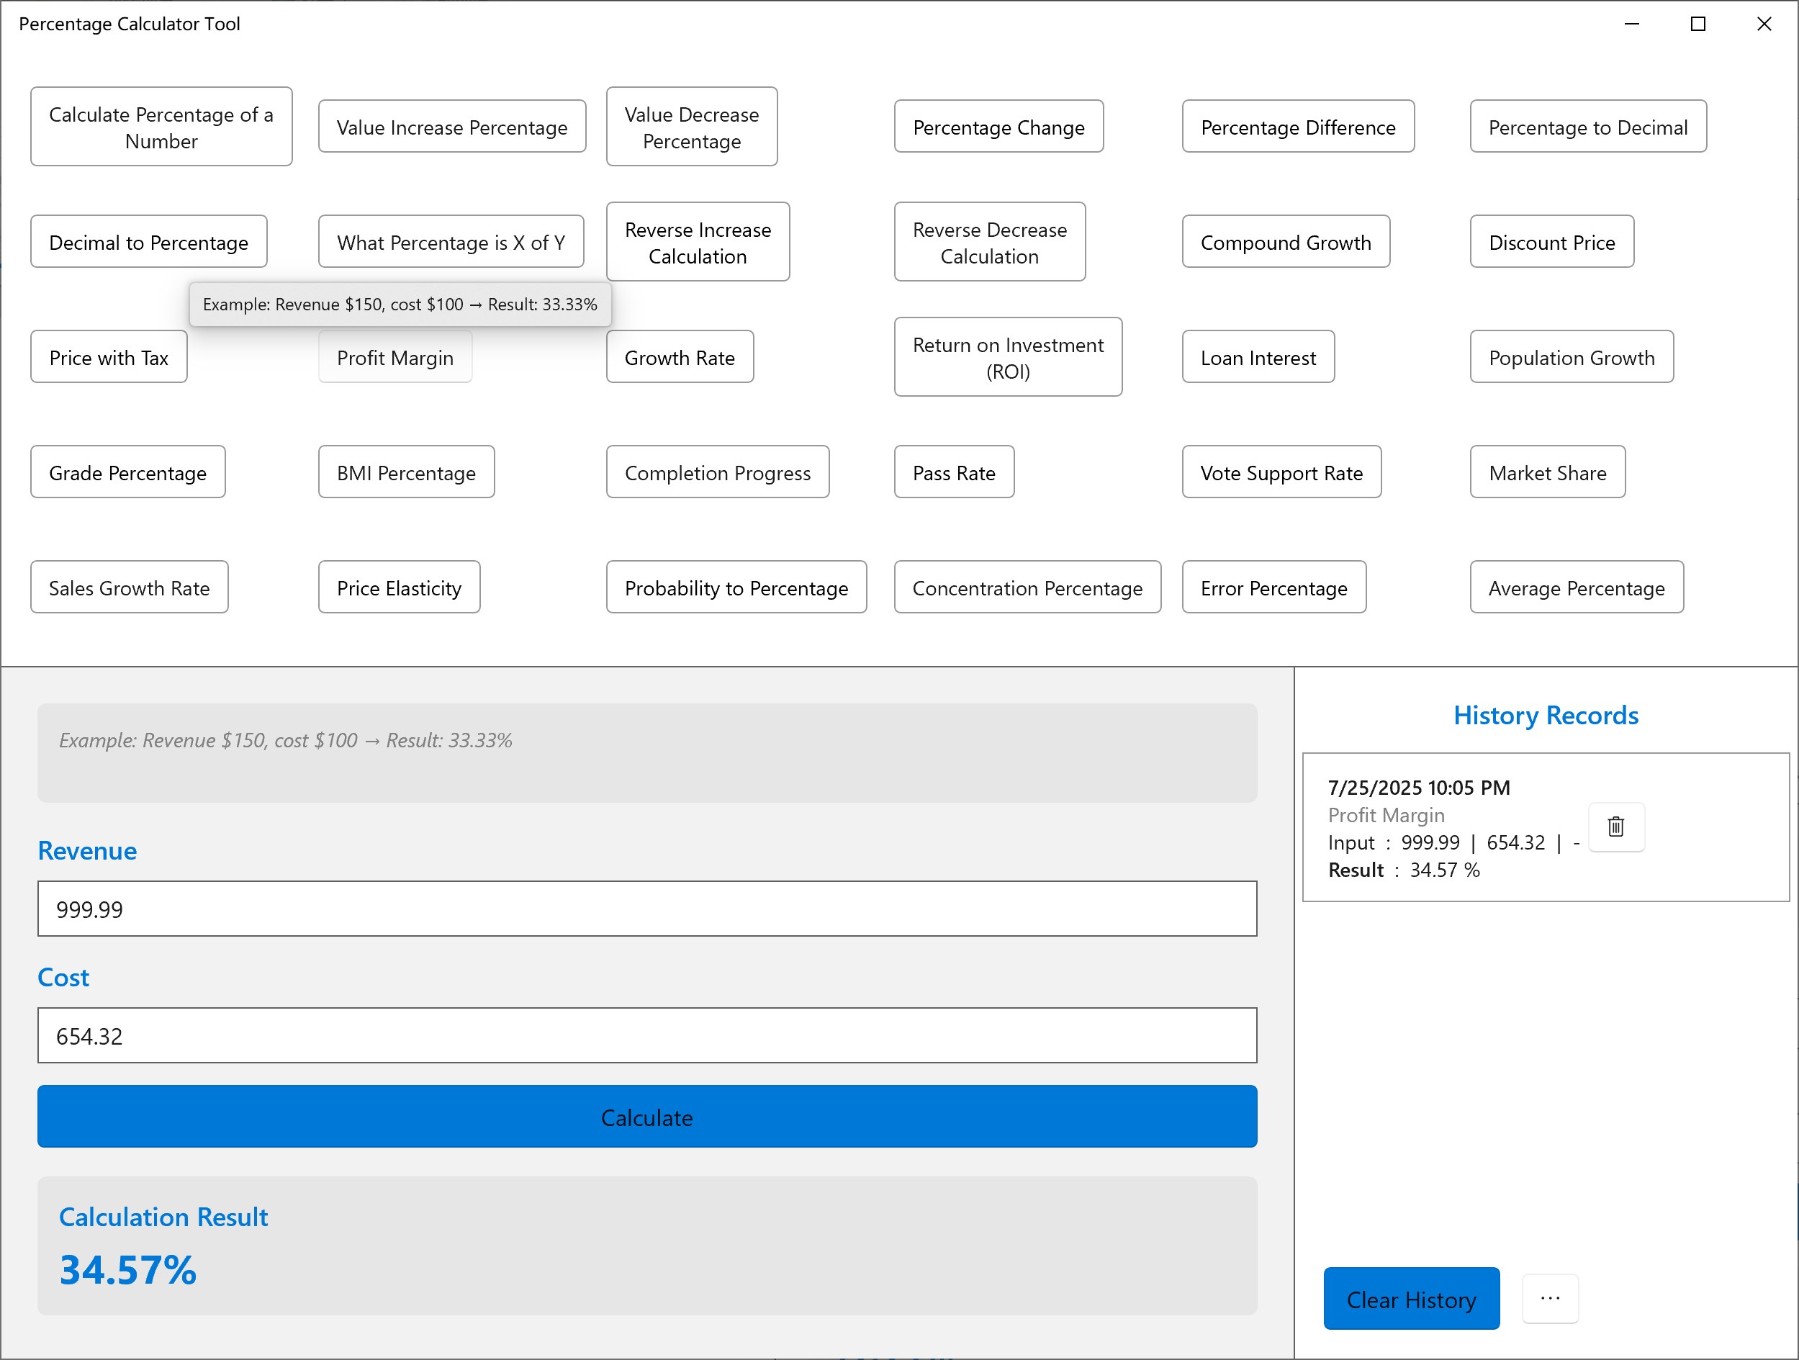This screenshot has width=1799, height=1360.
Task: Open the Price Elasticity calculator
Action: point(399,587)
